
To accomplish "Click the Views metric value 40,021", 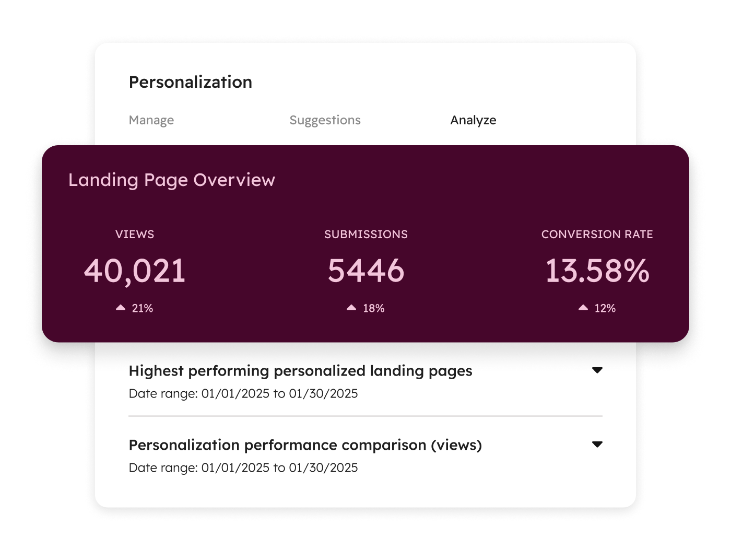I will tap(135, 271).
